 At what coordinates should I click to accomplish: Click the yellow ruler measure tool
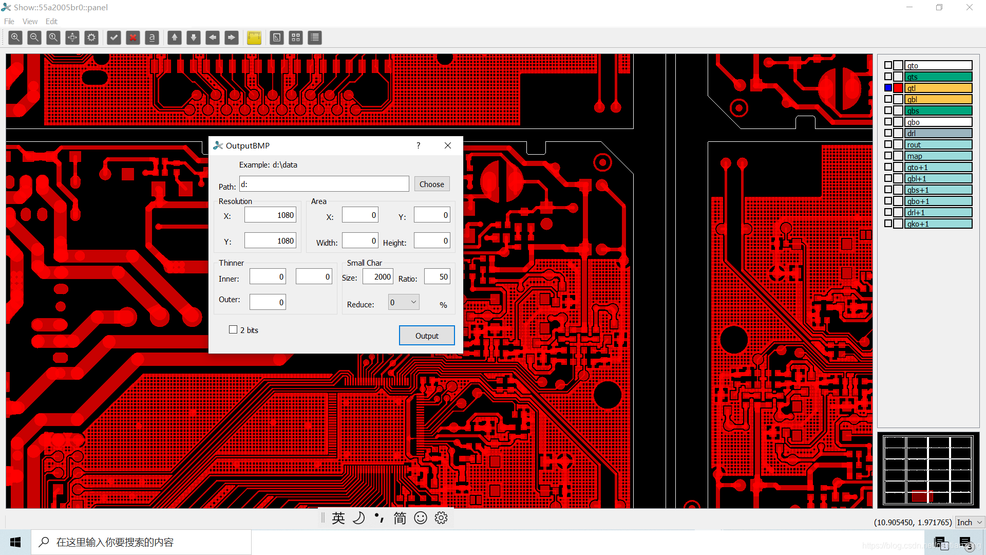[x=254, y=38]
